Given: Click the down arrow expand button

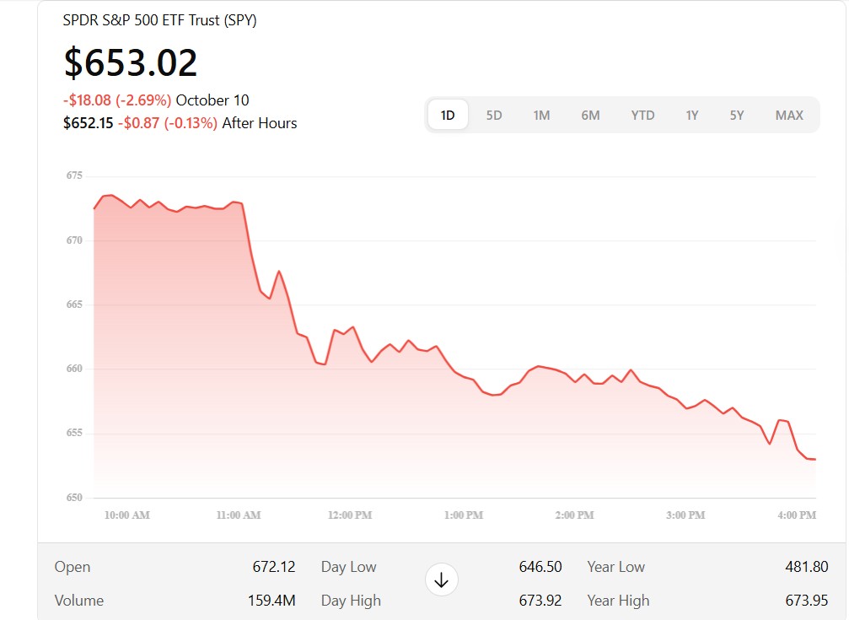Looking at the screenshot, I should click(x=441, y=580).
